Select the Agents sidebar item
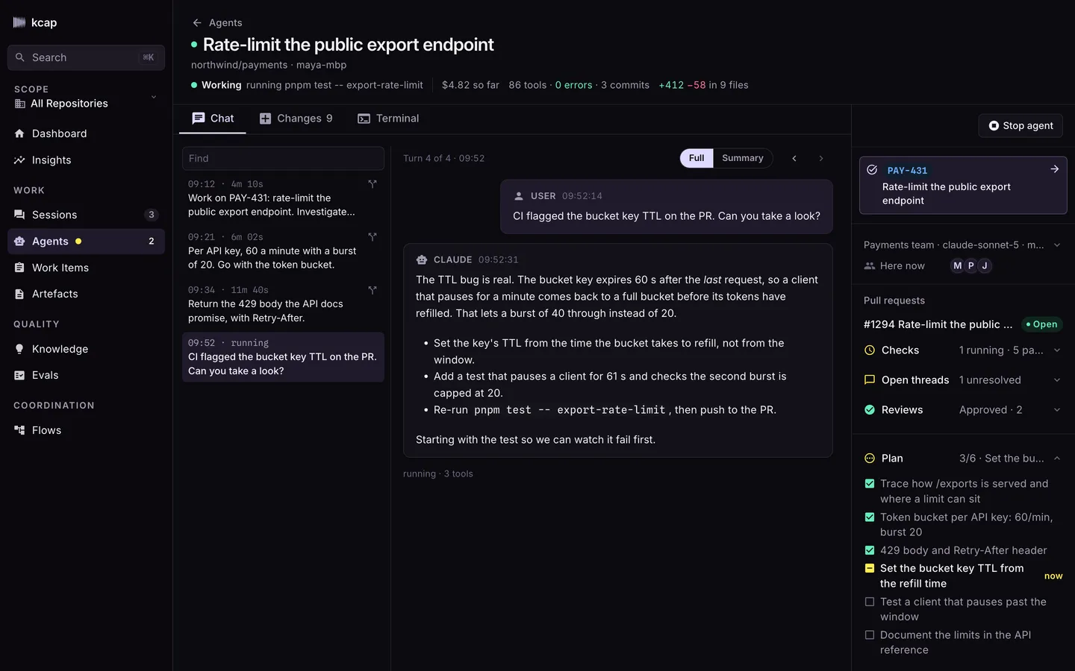1075x671 pixels. tap(86, 242)
